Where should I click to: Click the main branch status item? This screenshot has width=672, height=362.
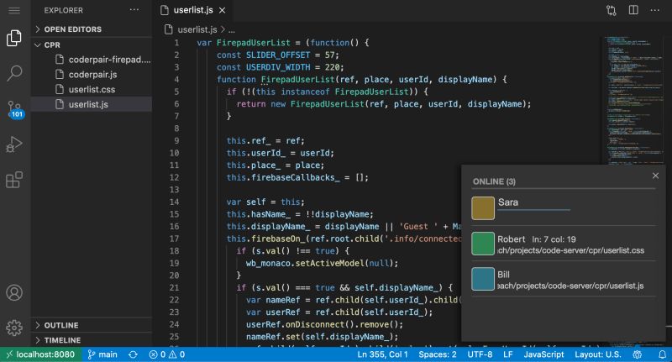click(x=102, y=354)
